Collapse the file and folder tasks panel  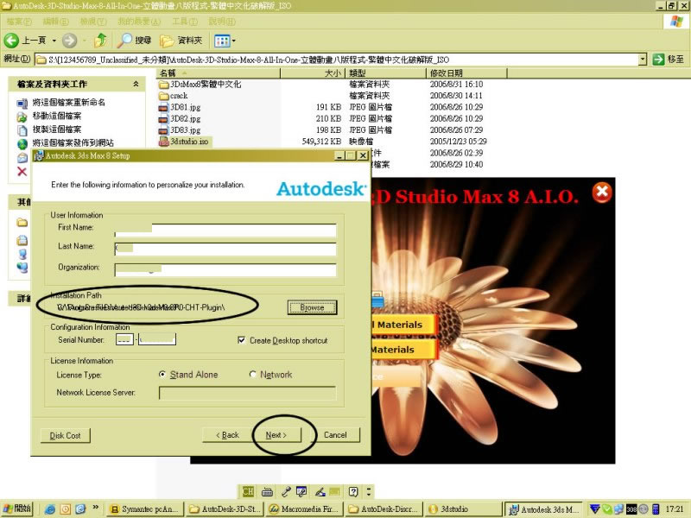pos(136,84)
